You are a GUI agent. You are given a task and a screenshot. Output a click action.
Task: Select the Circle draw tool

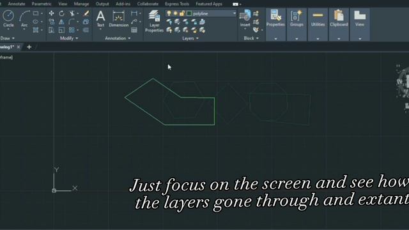tap(8, 19)
